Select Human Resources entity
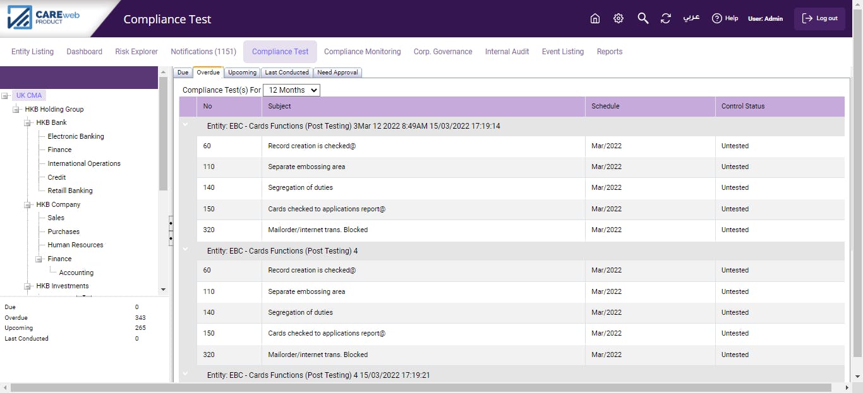 click(75, 245)
